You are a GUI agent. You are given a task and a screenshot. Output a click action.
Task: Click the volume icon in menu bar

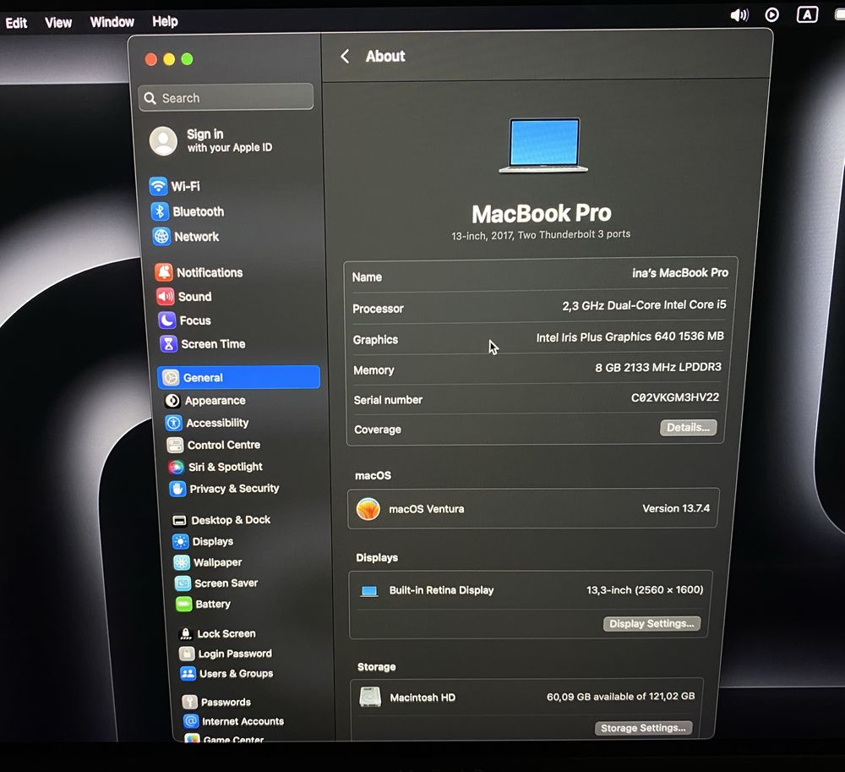(x=739, y=15)
